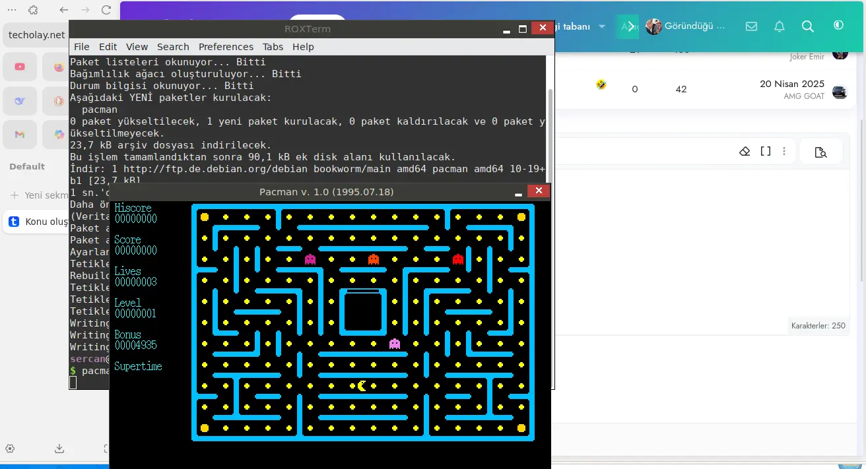Viewport: 866px width, 469px height.
Task: Click the Score value in Pacman
Action: click(x=135, y=251)
